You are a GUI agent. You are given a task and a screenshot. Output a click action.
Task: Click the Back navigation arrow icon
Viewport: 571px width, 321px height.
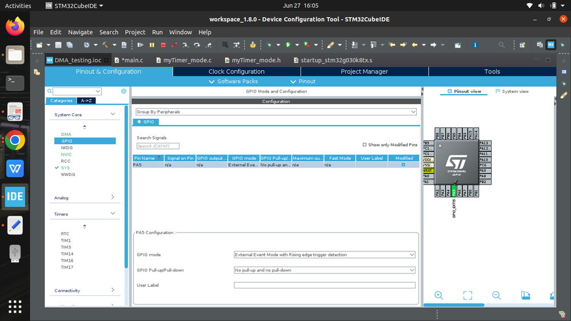[x=414, y=45]
